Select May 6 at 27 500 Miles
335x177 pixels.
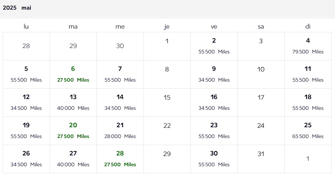[x=73, y=74]
